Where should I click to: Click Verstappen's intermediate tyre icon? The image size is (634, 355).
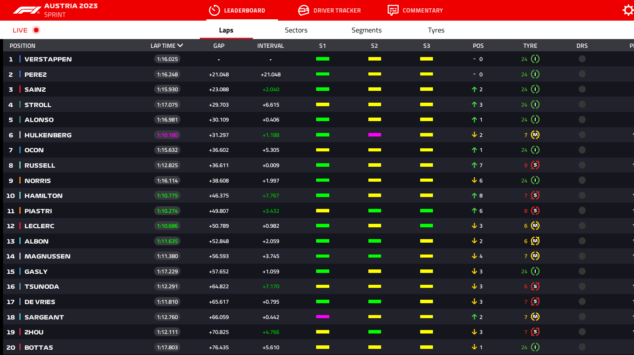coord(535,59)
